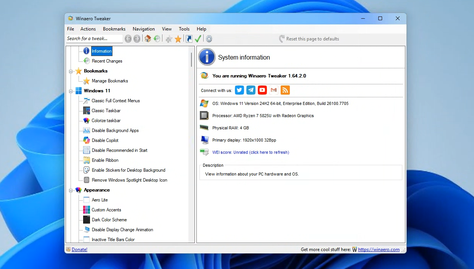Screen dimensions: 474x269
Task: Collapse the Appearance tree section
Action: click(x=71, y=190)
